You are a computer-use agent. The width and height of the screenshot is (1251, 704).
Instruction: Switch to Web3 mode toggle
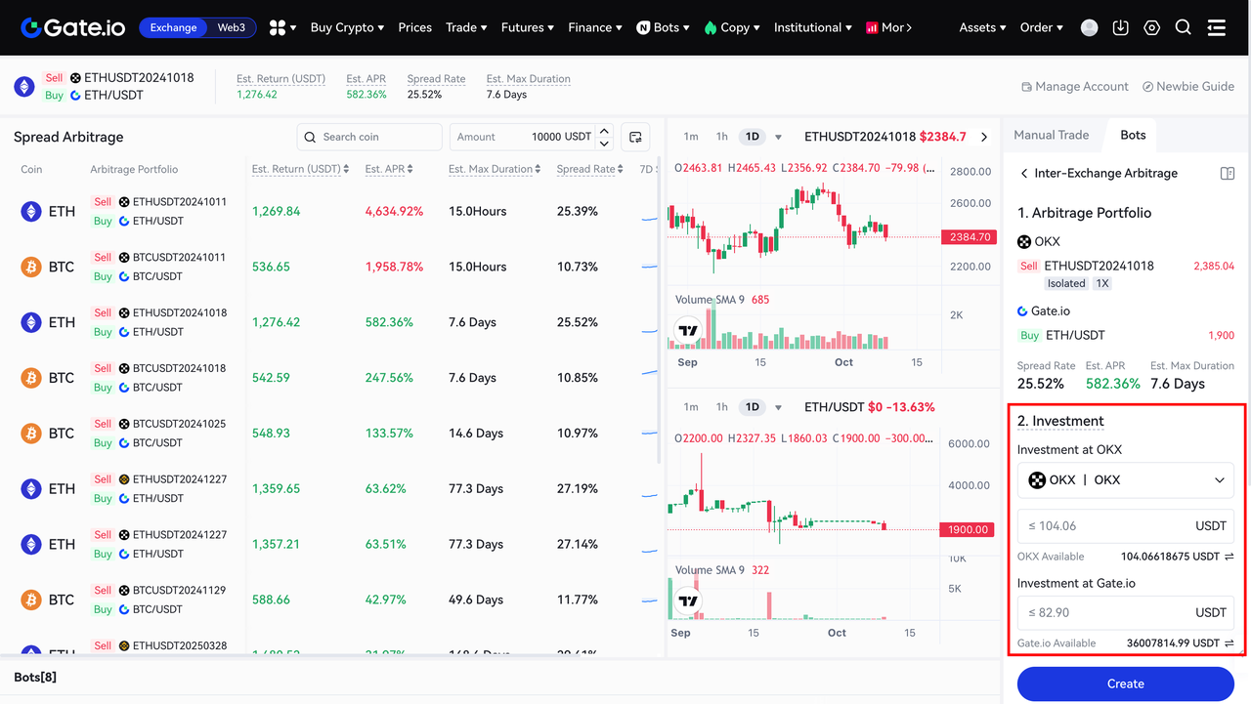(232, 27)
